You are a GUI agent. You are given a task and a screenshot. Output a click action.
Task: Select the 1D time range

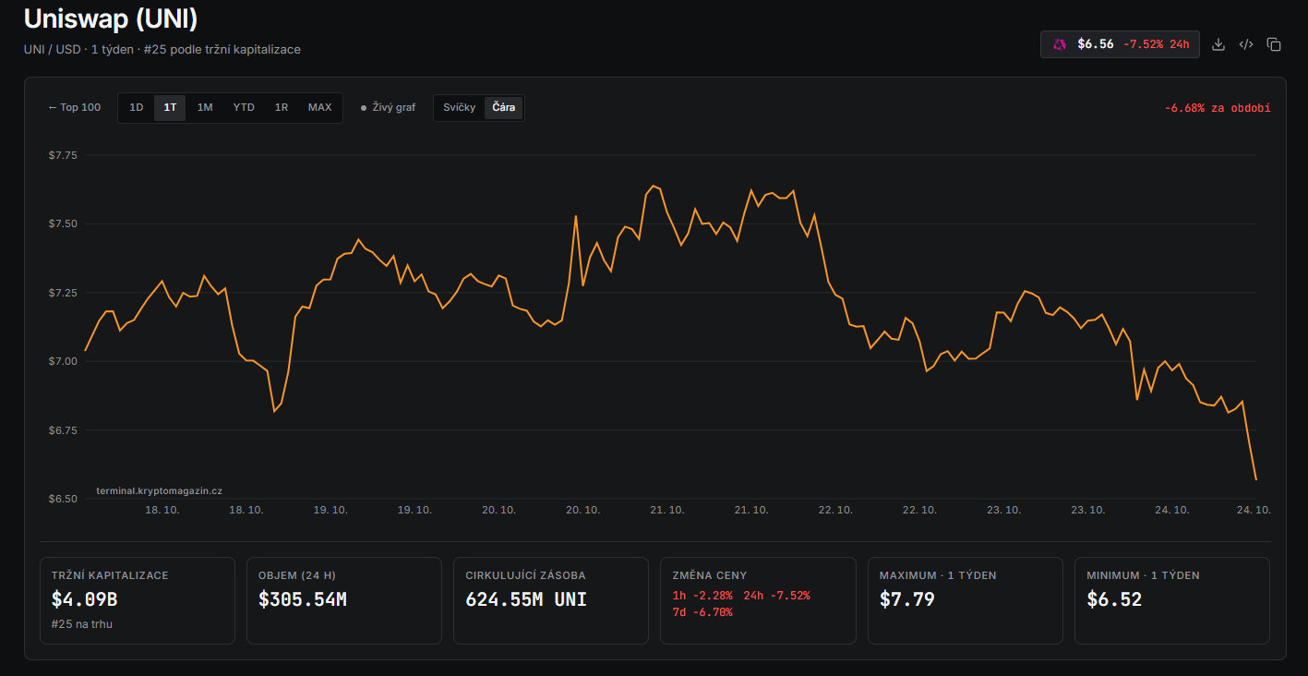coord(137,108)
